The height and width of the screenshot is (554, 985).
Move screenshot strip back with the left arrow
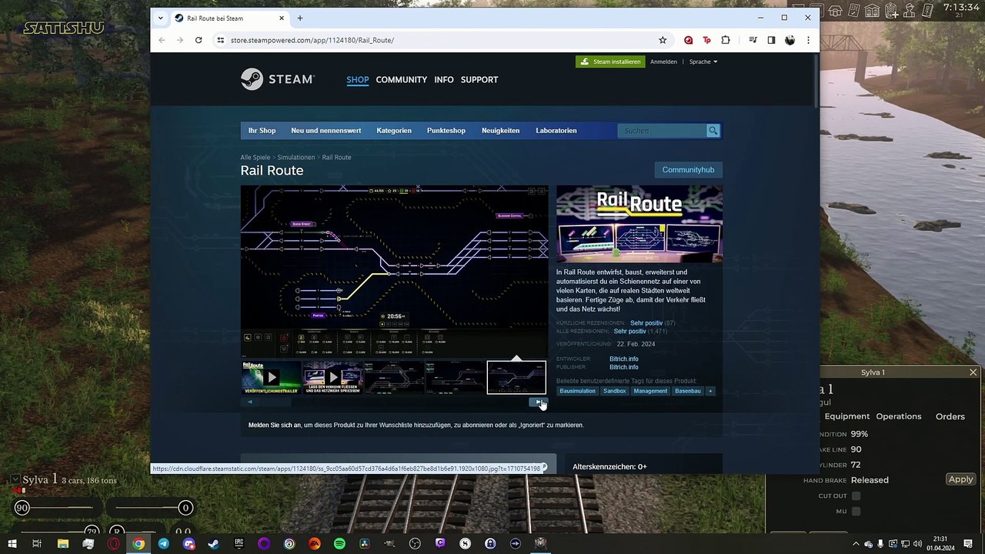click(x=249, y=402)
